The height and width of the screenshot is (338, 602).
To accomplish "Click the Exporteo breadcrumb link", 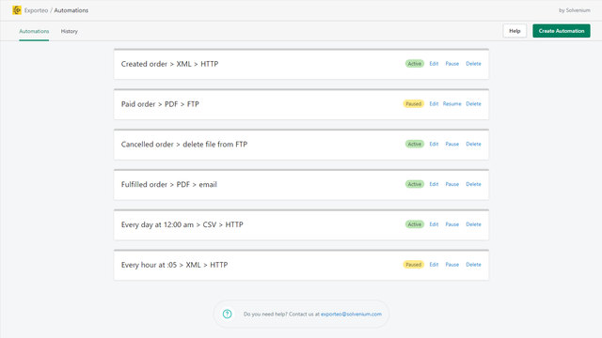I will click(36, 10).
